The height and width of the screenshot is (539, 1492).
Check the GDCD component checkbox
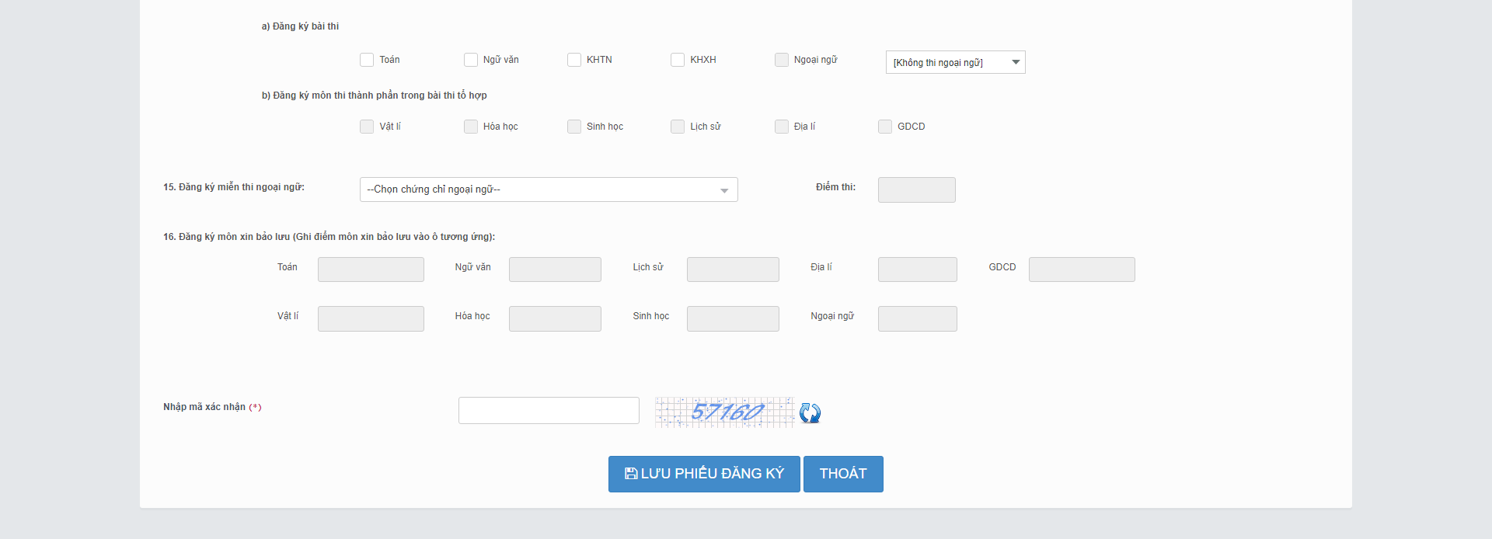pyautogui.click(x=885, y=127)
